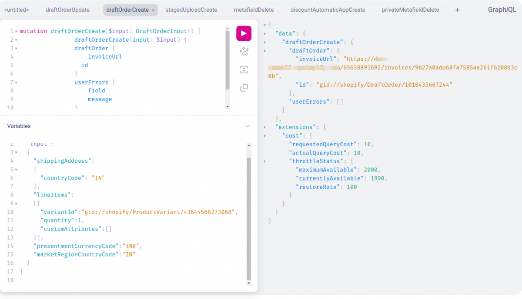Prettify the query using the broom icon
The height and width of the screenshot is (299, 522).
[x=244, y=51]
